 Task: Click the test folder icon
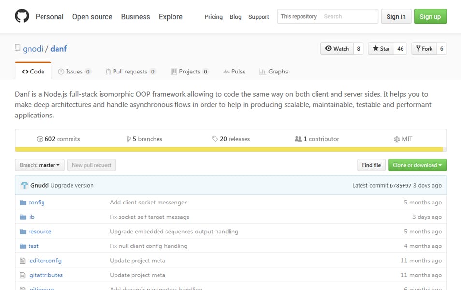tap(23, 246)
